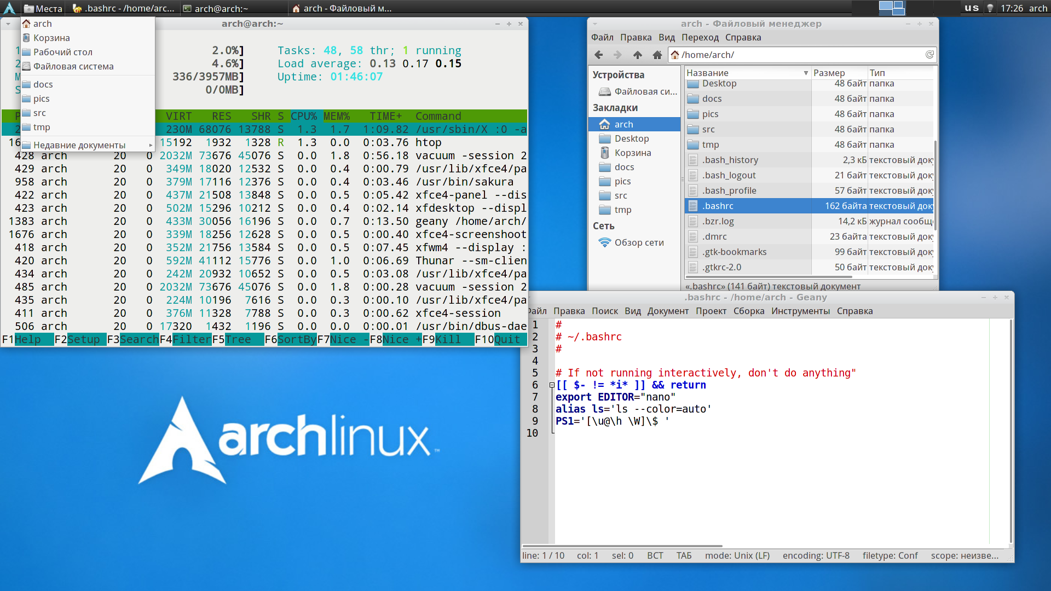Screen dimensions: 1051x591
Task: Click the back arrow in file manager
Action: tap(598, 55)
